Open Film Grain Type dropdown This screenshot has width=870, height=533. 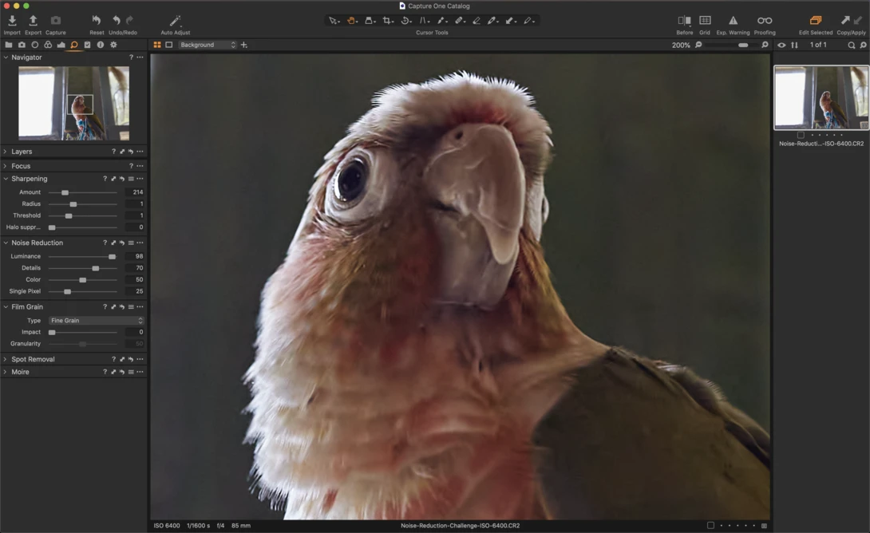96,321
